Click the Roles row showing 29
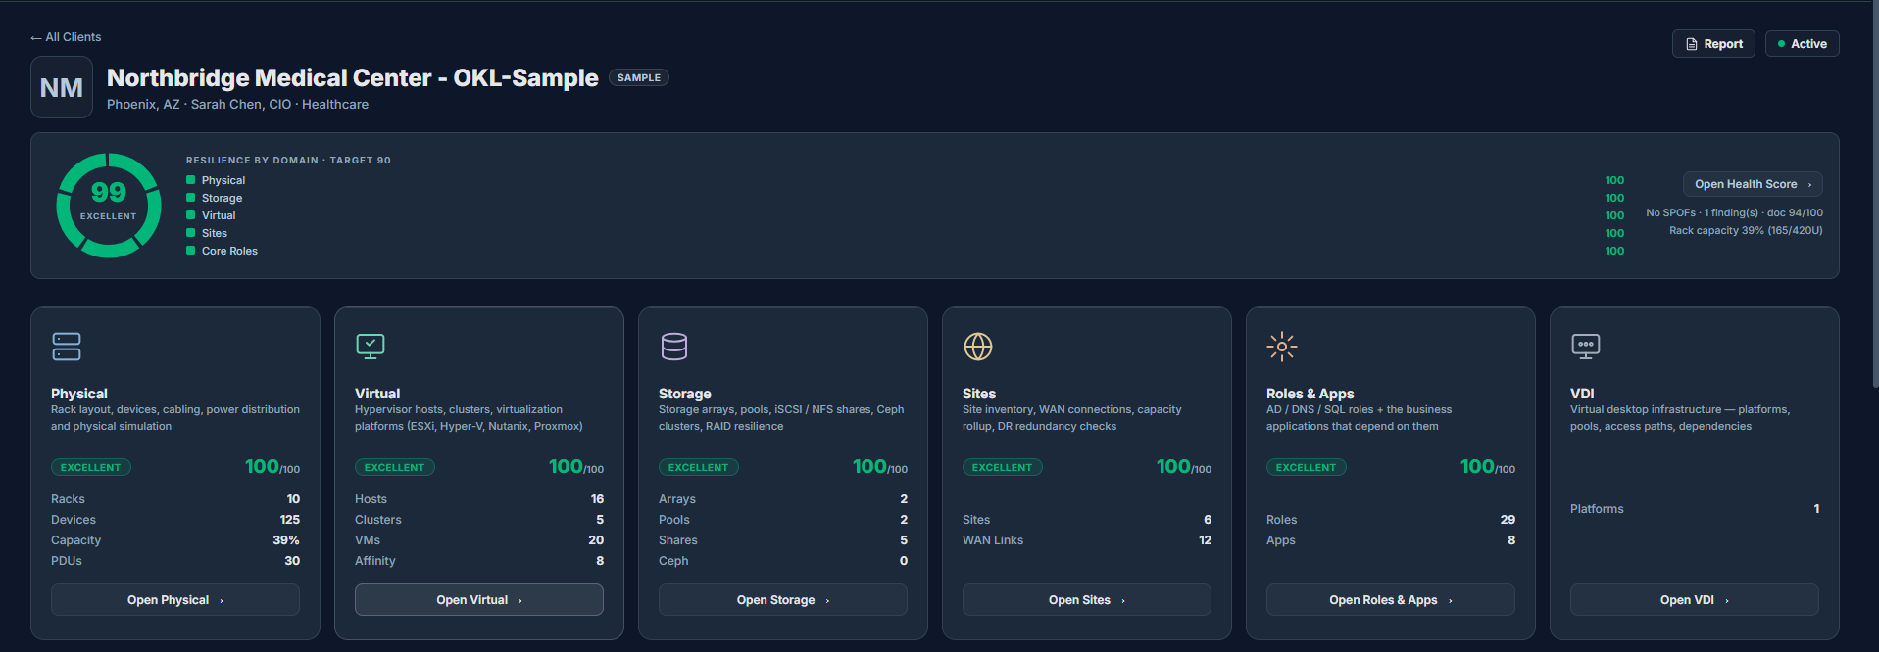This screenshot has height=652, width=1879. (x=1391, y=520)
